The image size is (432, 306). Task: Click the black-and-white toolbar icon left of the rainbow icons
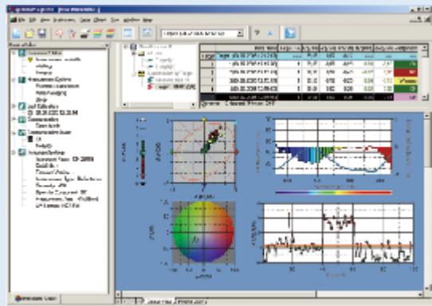(84, 33)
